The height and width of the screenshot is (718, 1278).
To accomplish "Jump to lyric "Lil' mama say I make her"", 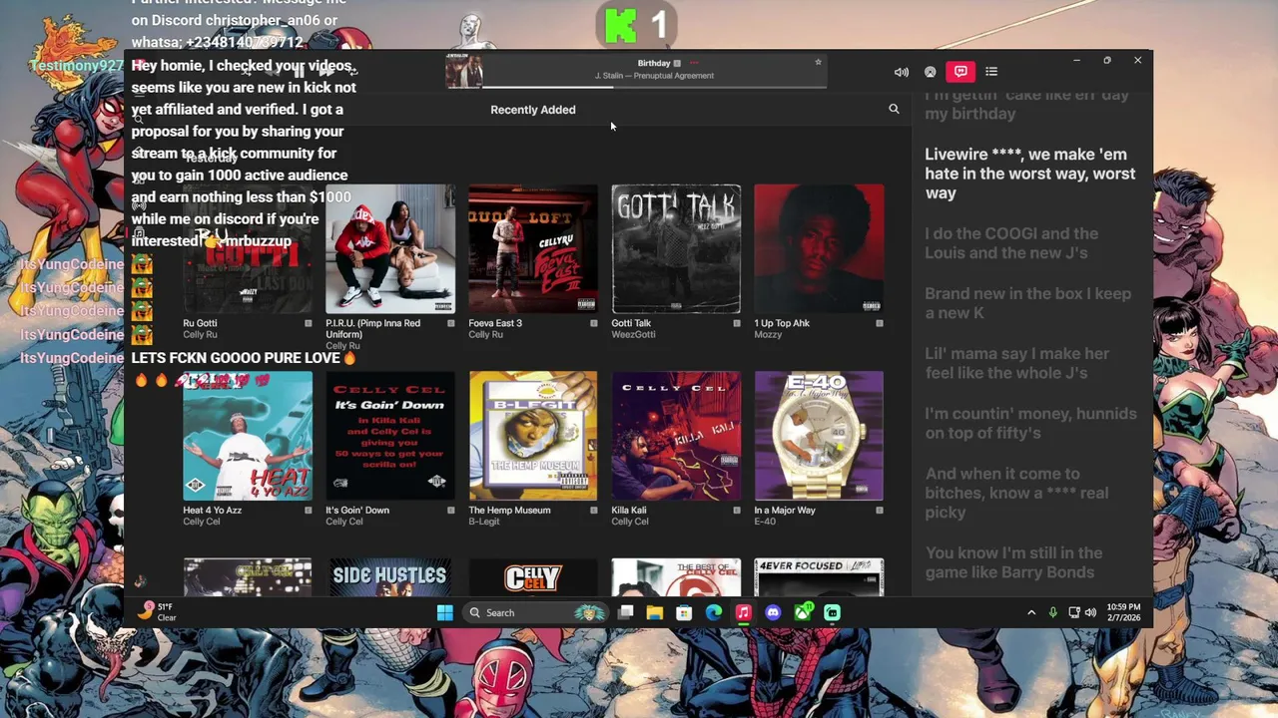I will tap(1016, 363).
